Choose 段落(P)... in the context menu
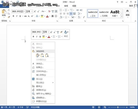Viewport: 138px width, 109px height. tap(43, 67)
